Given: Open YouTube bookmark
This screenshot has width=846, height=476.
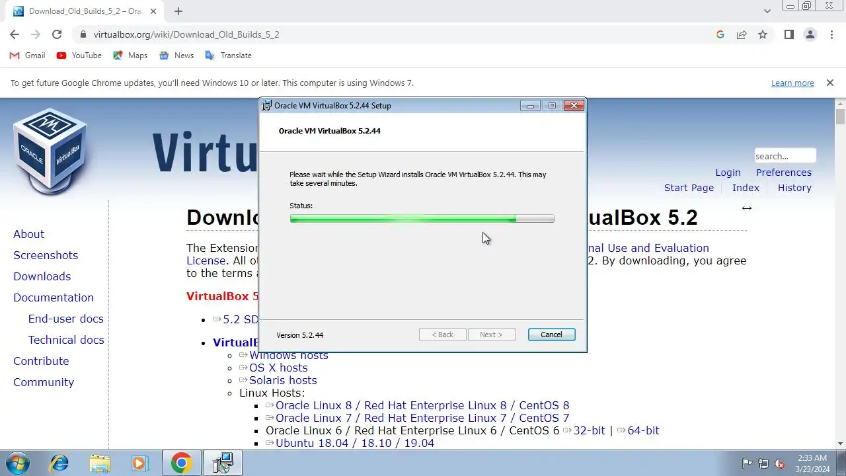Looking at the screenshot, I should tap(79, 56).
